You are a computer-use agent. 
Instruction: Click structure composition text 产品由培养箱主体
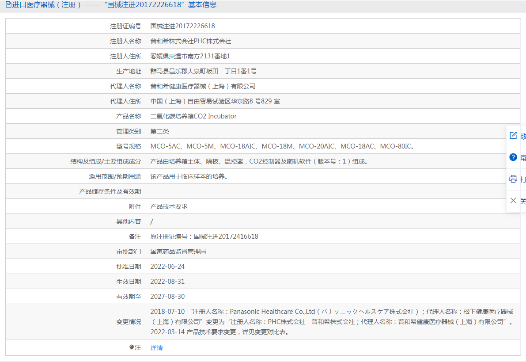coord(260,161)
